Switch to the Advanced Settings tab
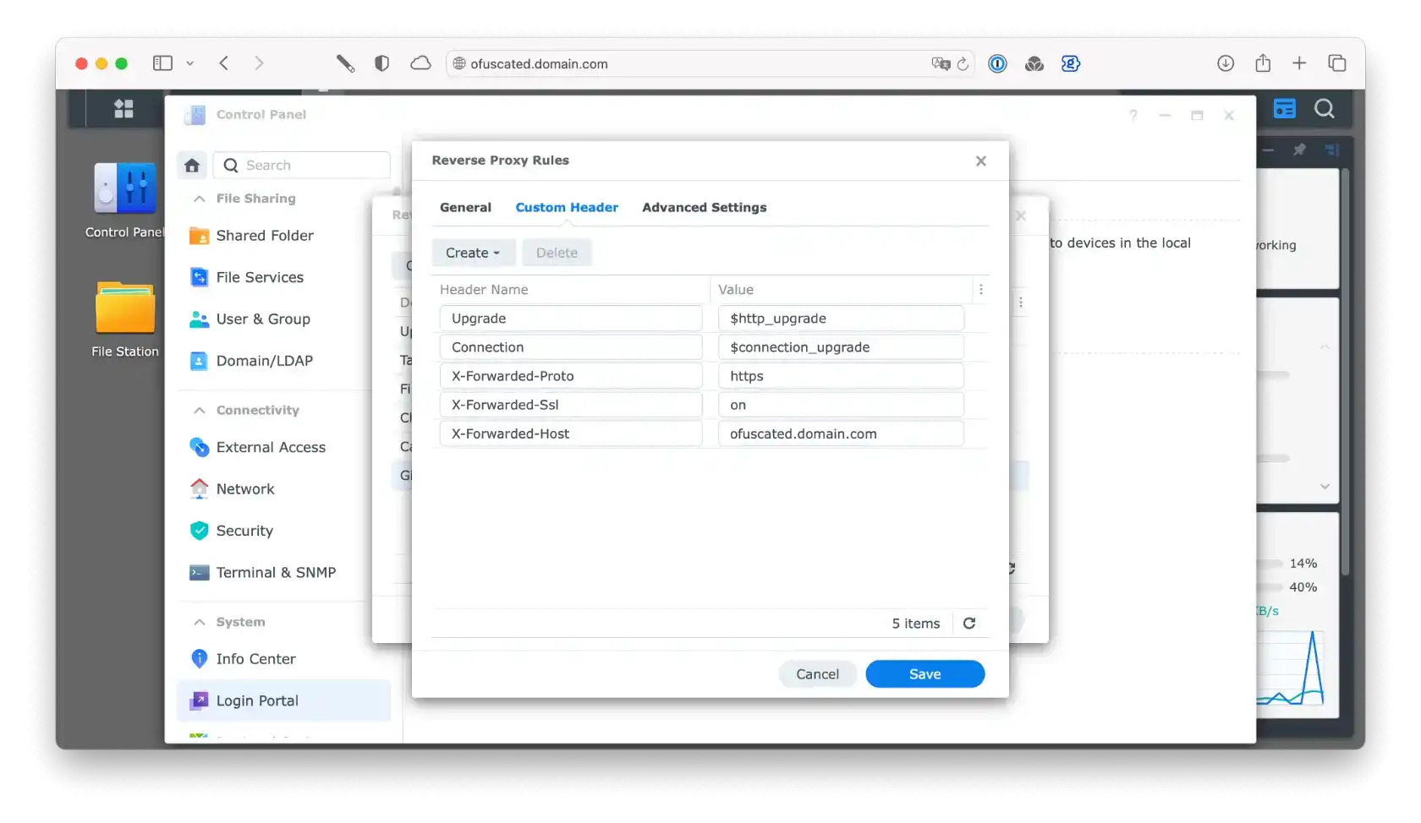 (x=704, y=208)
